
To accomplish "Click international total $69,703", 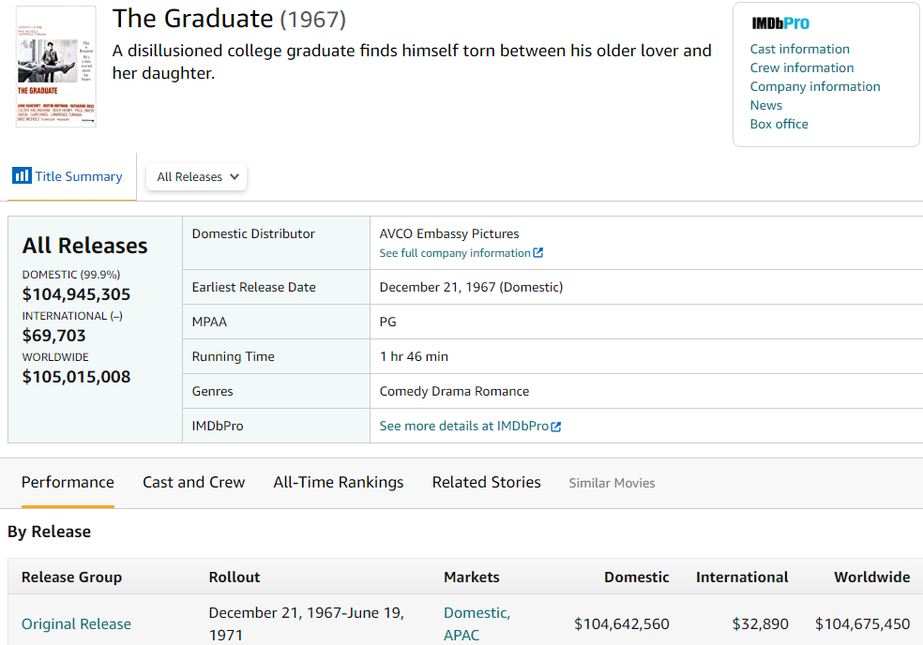I will [54, 336].
